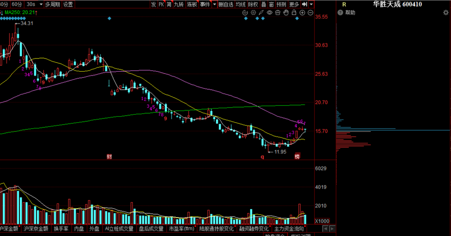Toggle the chart lock icon
Screen dimensions: 451x236
tap(294, 12)
